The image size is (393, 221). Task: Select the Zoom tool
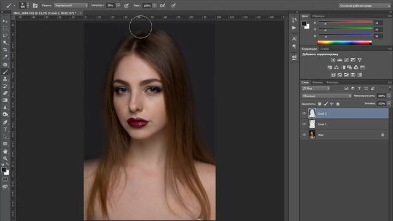coord(5,158)
